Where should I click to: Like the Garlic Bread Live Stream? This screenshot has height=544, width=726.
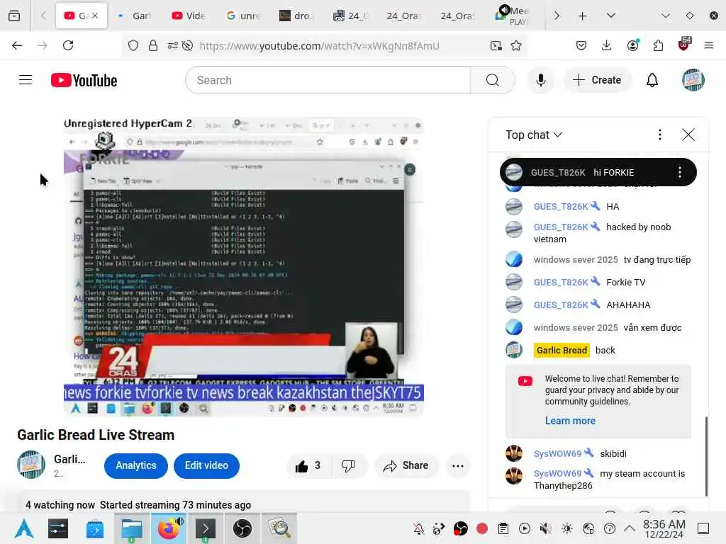pyautogui.click(x=308, y=466)
